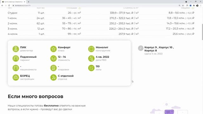203x114 pixels.
Task: Click the машиноместа car icon
Action: [x=16, y=68]
